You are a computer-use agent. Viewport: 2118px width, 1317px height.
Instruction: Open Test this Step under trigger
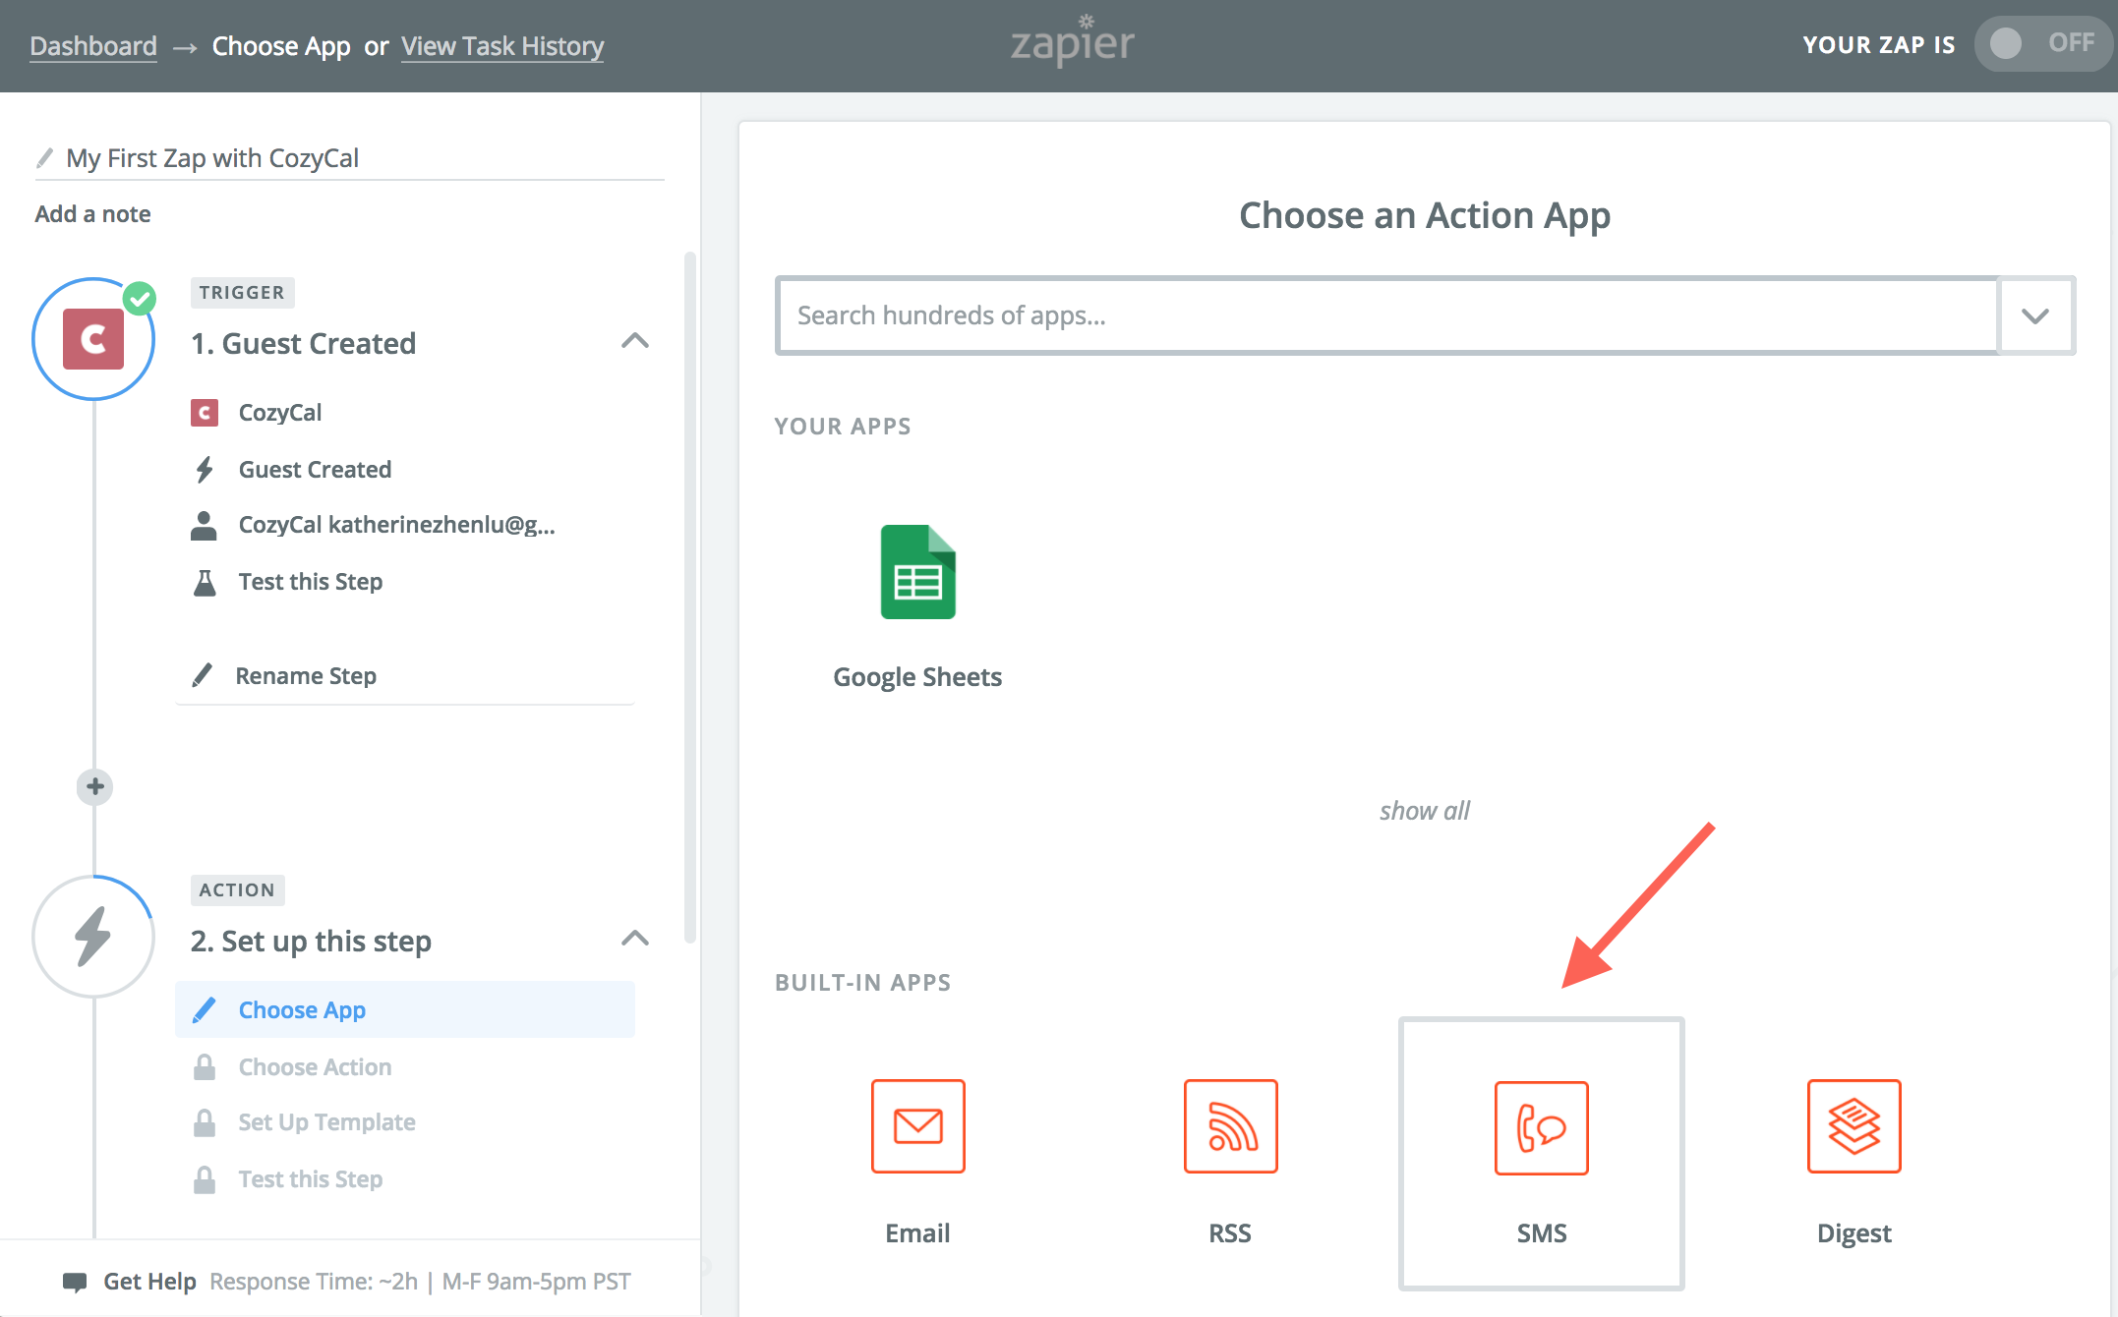pos(310,582)
